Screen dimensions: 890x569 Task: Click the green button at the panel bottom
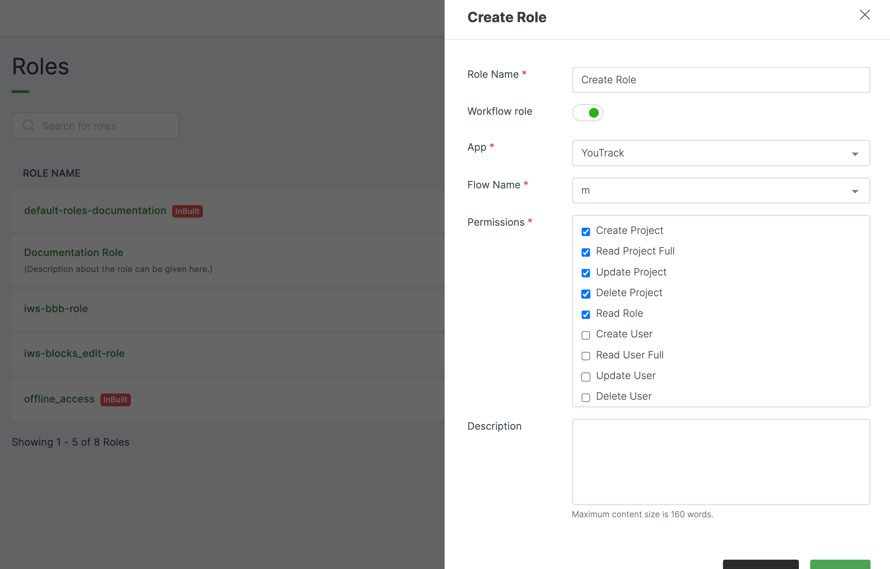tap(840, 564)
